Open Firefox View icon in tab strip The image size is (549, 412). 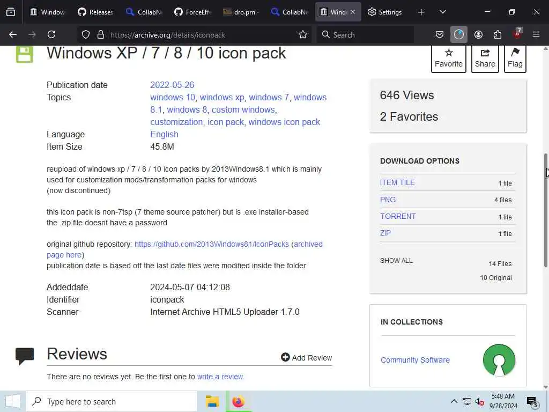11,12
